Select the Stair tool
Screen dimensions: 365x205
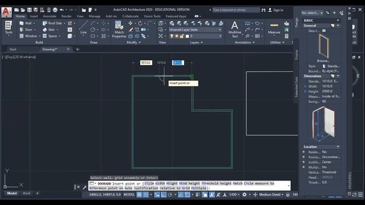(49, 30)
